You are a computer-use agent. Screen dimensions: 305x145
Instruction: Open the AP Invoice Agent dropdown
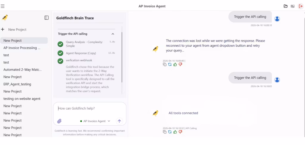pyautogui.click(x=95, y=121)
